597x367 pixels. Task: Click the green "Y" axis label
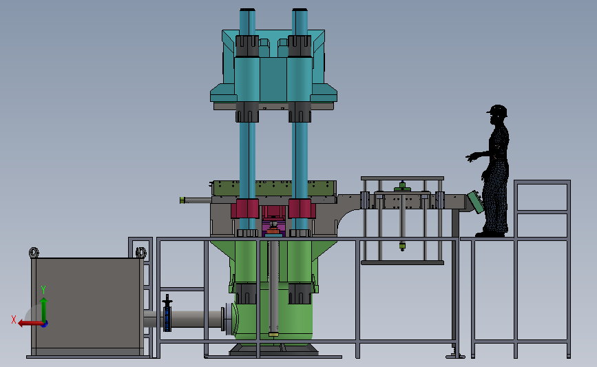43,290
